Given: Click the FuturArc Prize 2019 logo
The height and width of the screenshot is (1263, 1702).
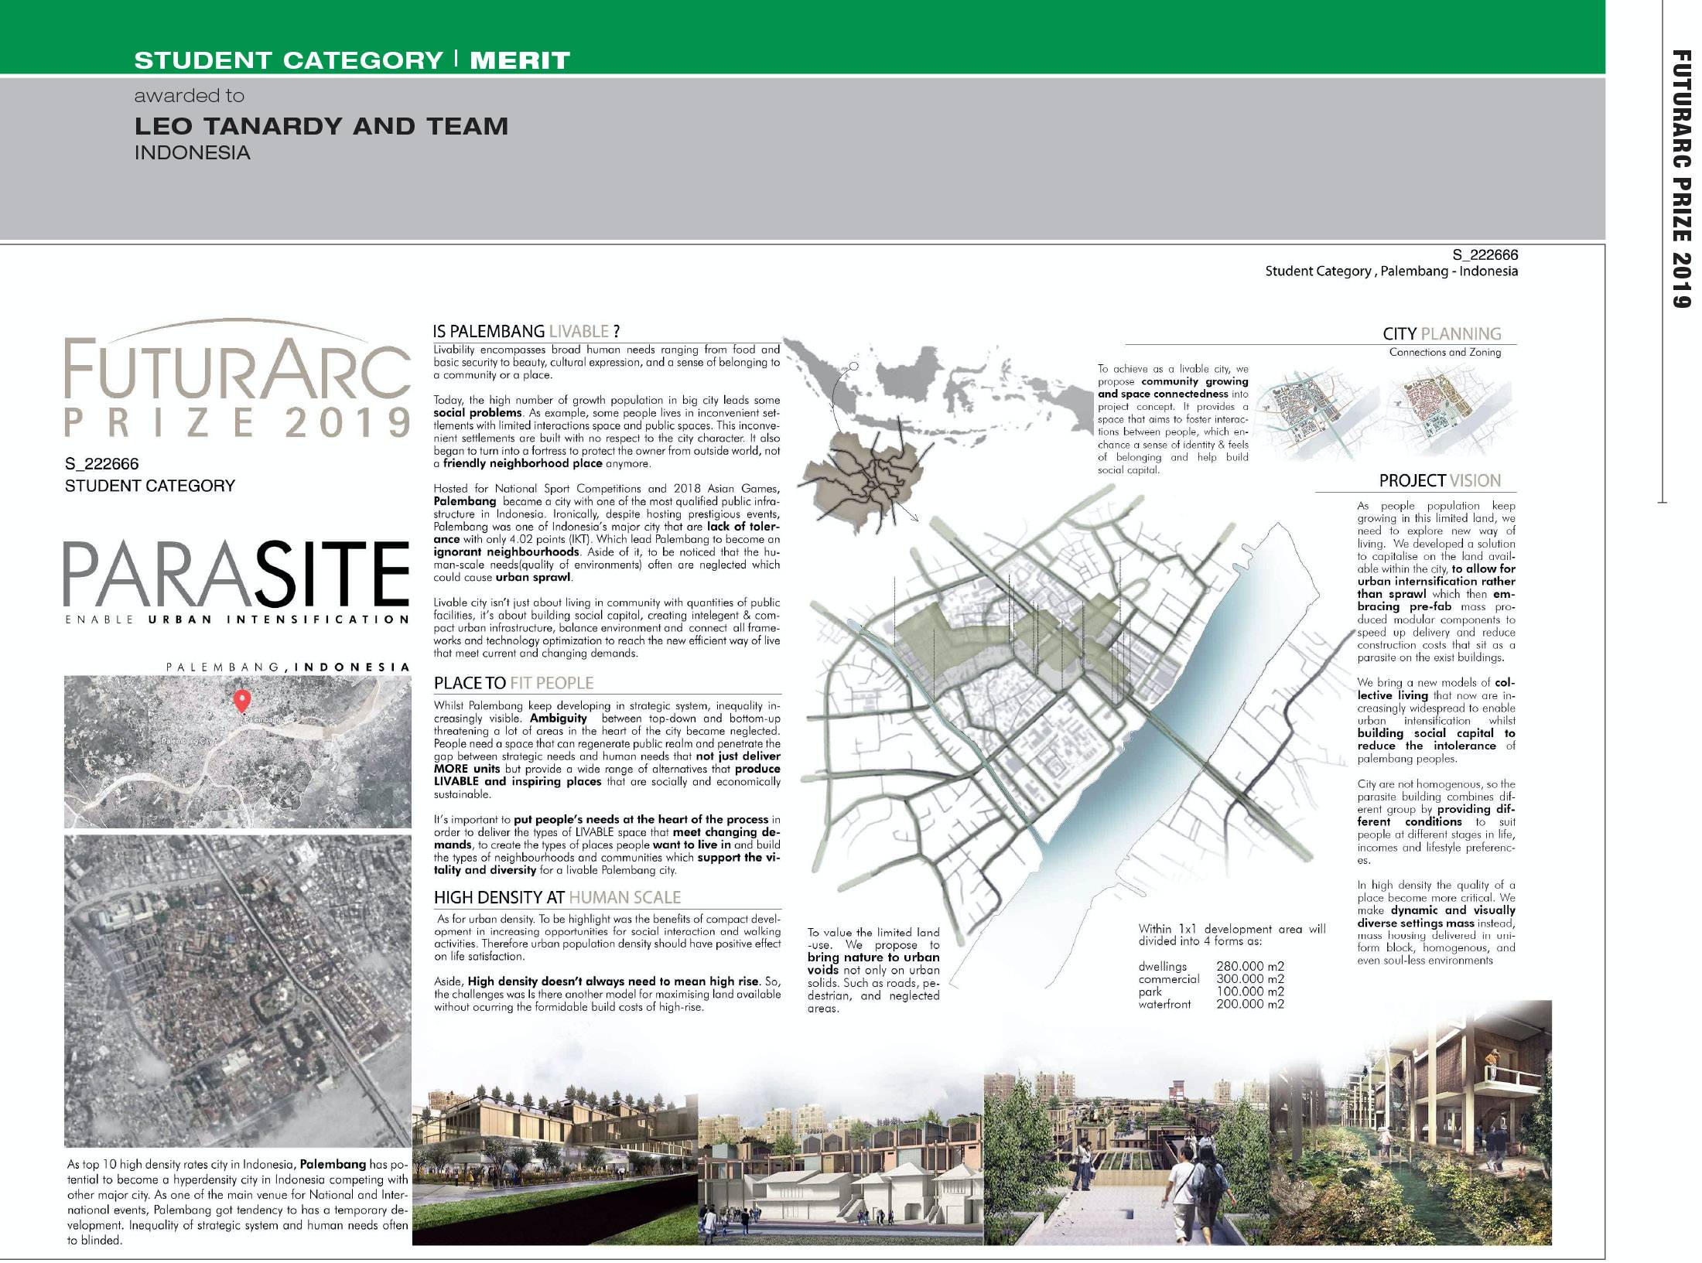Looking at the screenshot, I should [x=238, y=379].
